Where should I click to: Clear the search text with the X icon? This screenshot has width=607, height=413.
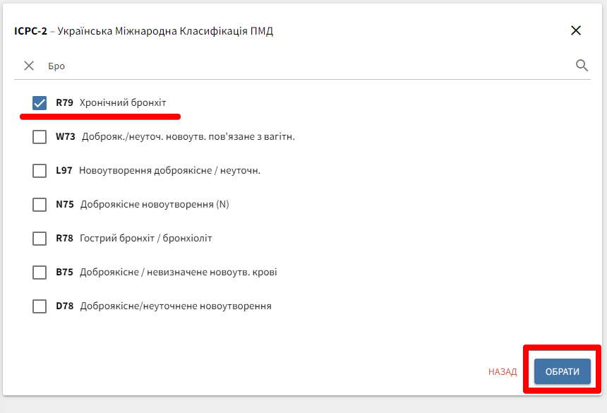click(29, 66)
